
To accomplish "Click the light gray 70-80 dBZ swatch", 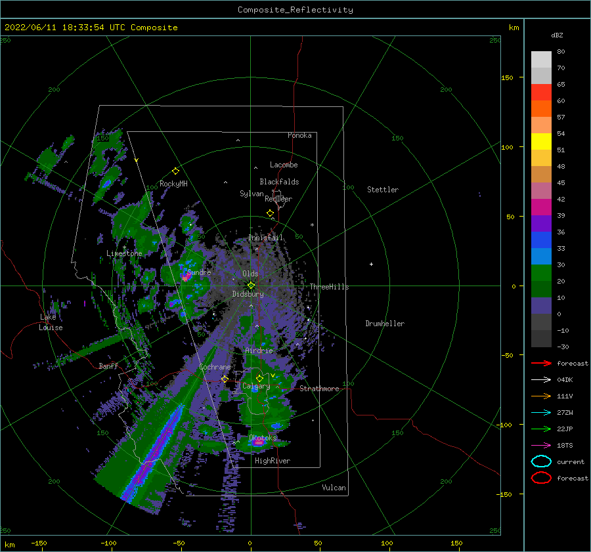I will 541,60.
